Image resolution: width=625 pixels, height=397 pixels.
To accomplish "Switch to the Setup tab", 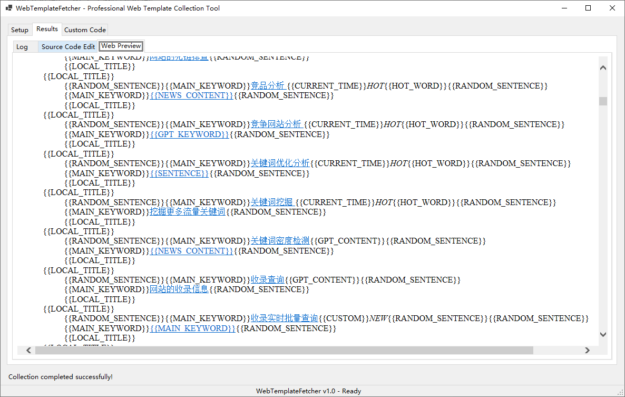I will click(19, 30).
